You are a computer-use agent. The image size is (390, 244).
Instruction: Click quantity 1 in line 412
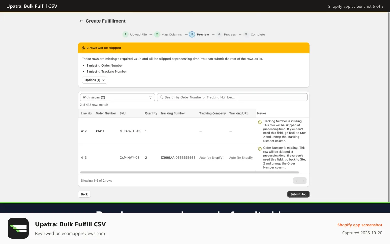click(146, 131)
